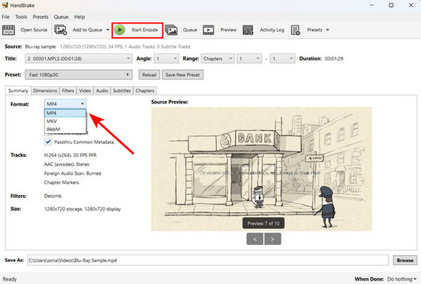Open the Fast 1080p30 preset selector

[x=78, y=75]
